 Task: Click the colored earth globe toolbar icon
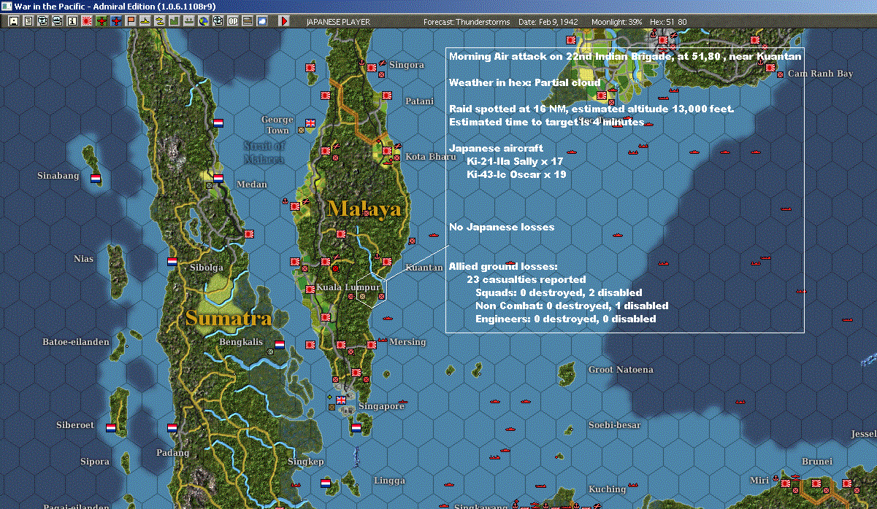tap(204, 21)
